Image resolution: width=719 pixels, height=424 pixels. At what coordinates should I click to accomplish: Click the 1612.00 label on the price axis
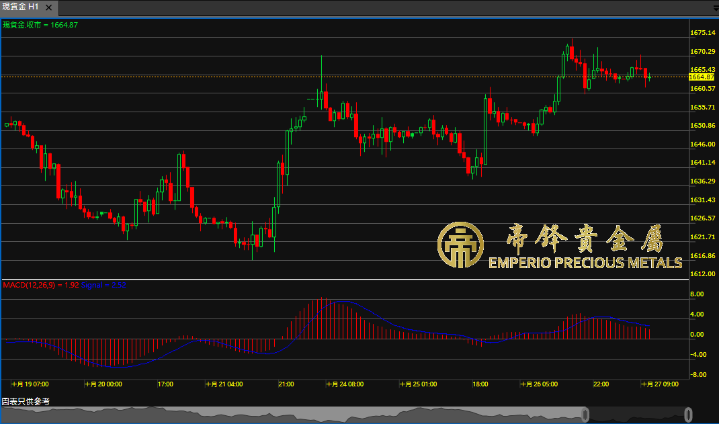(x=702, y=274)
